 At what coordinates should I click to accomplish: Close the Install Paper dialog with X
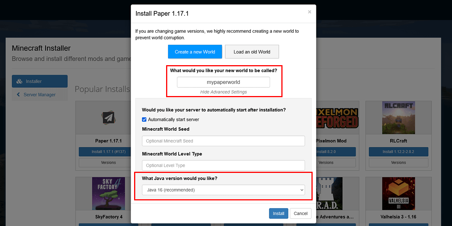point(309,12)
